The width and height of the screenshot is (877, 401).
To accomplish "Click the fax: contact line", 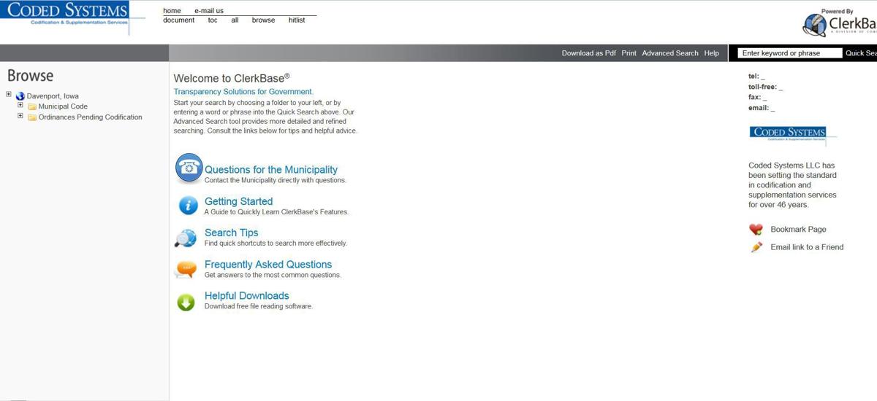I will pos(757,97).
